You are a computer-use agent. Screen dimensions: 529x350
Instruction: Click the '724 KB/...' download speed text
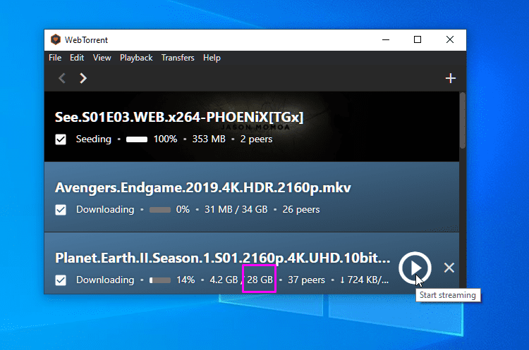(365, 280)
